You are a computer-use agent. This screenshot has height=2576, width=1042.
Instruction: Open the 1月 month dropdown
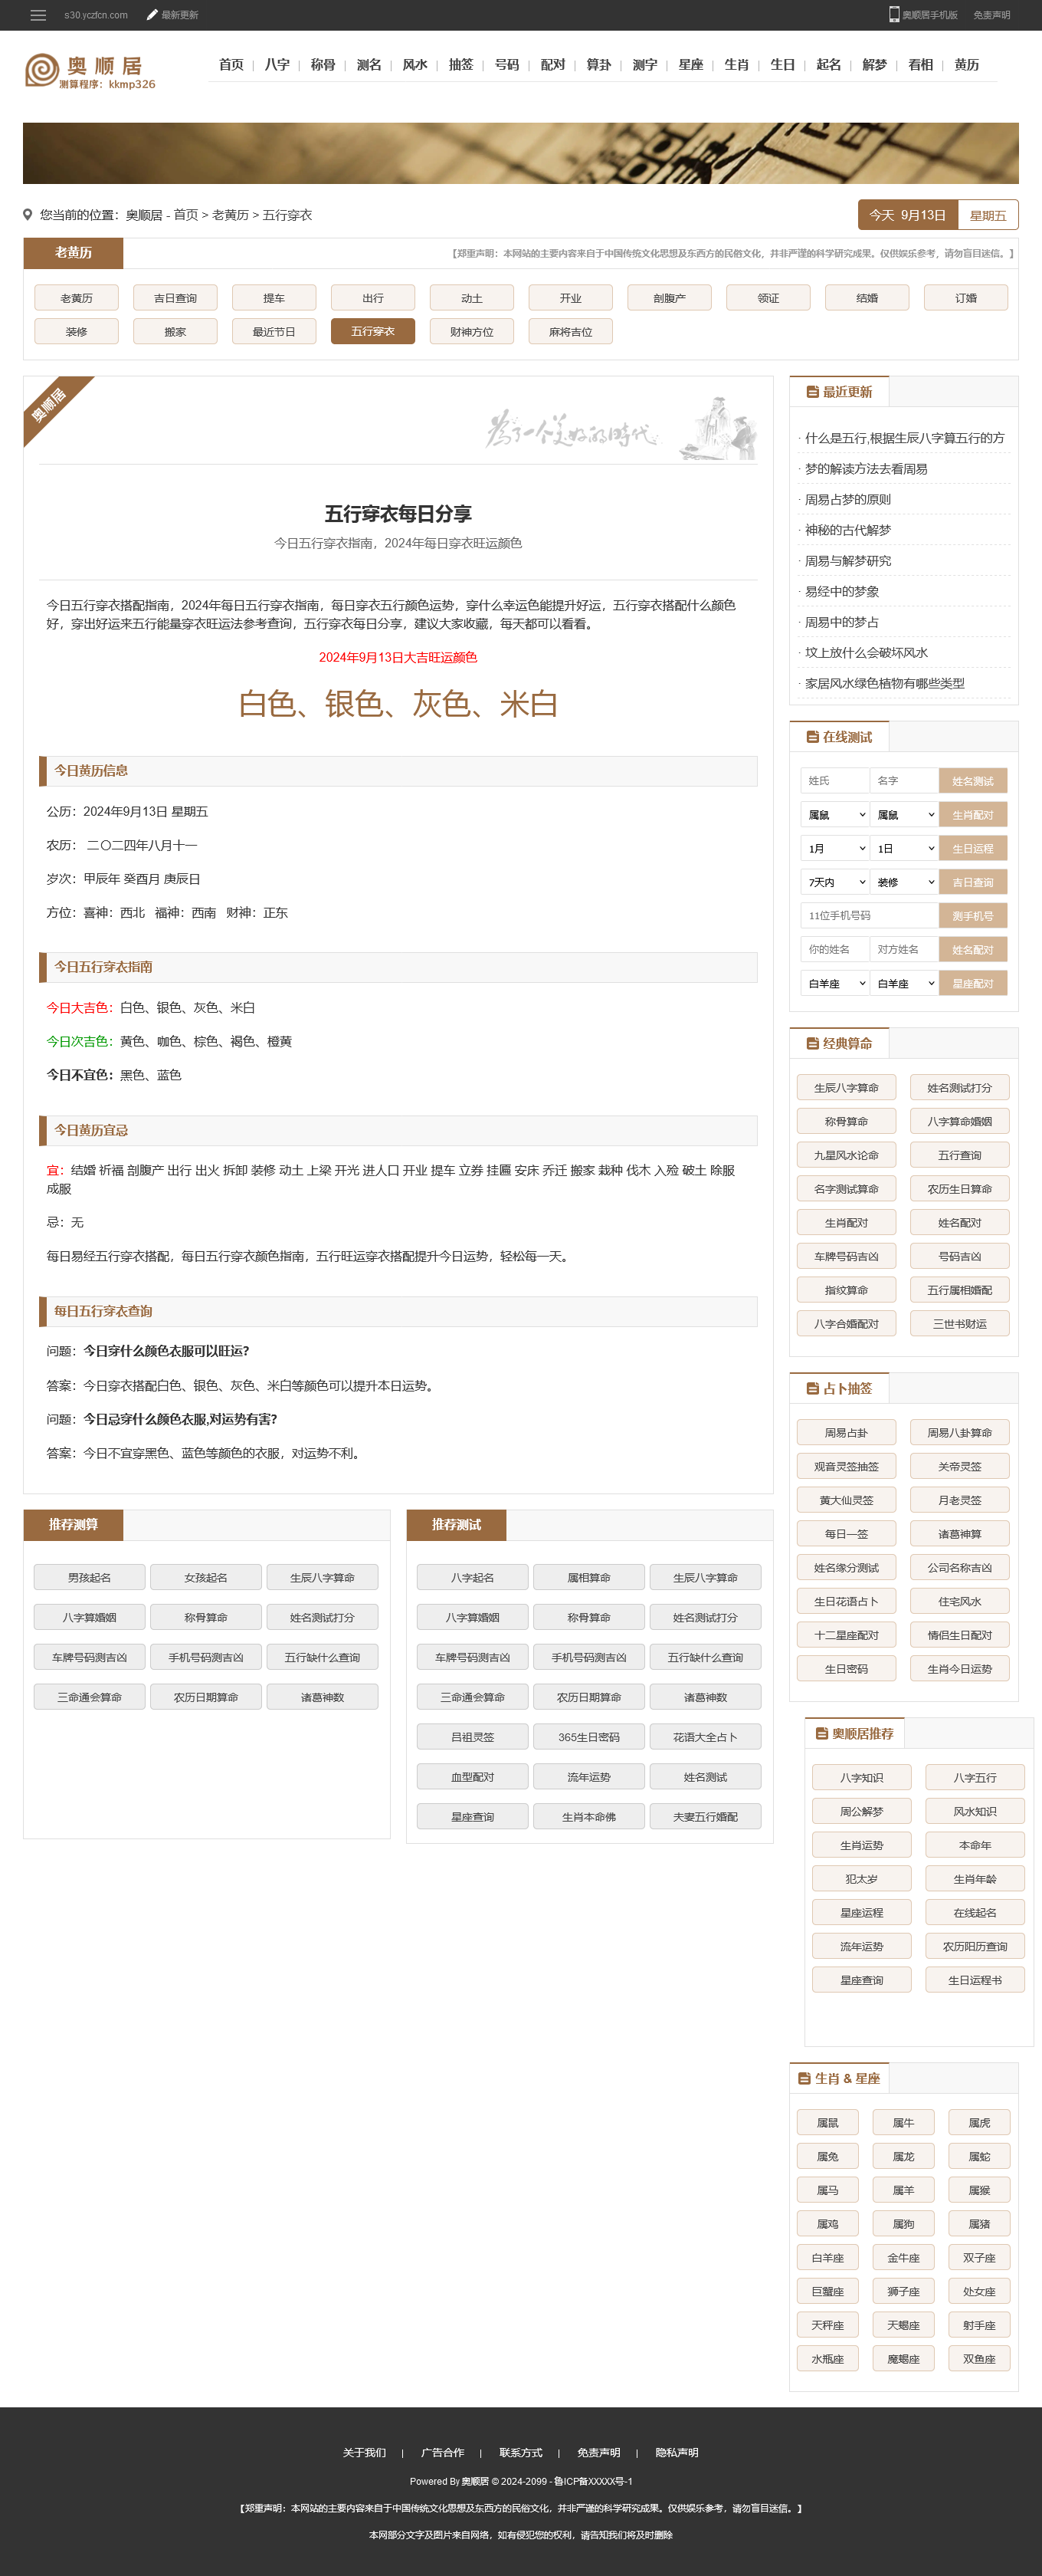pyautogui.click(x=834, y=849)
